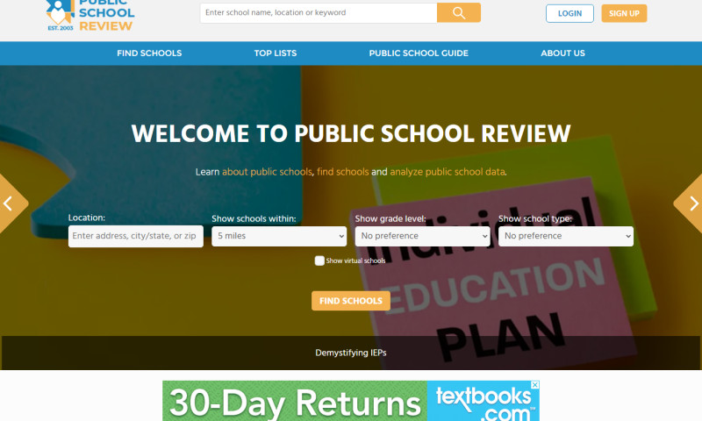Focus the Location address input
The image size is (702, 421).
coord(136,236)
